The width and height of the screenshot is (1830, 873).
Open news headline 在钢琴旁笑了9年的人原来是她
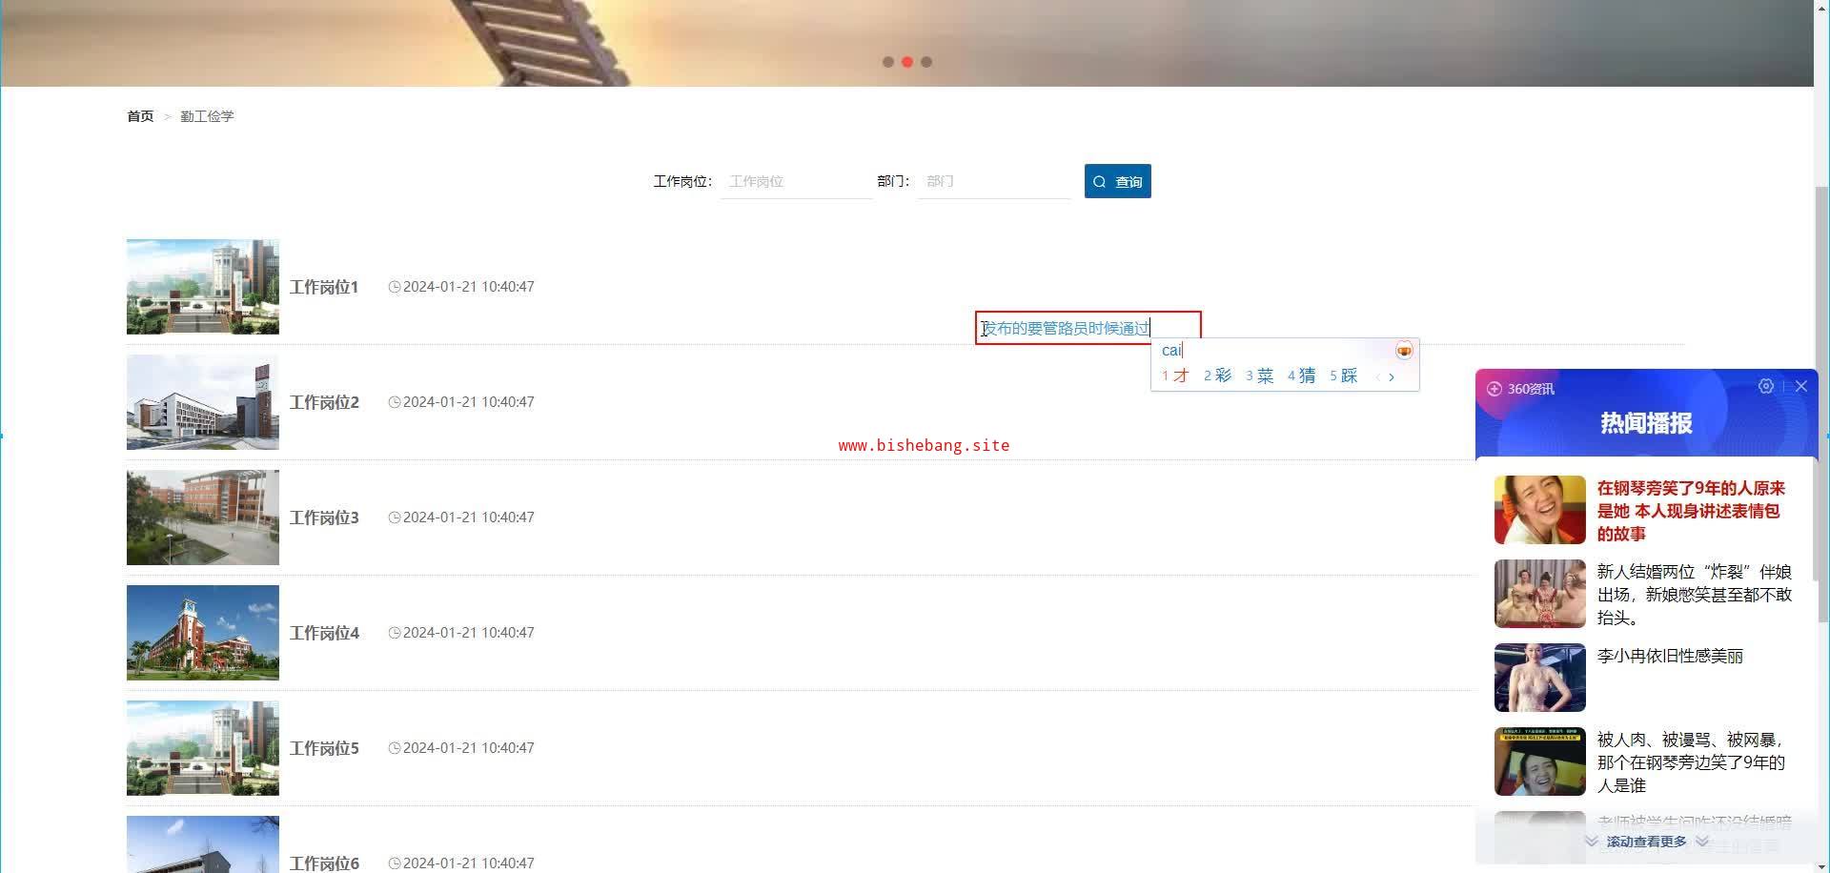pyautogui.click(x=1691, y=511)
